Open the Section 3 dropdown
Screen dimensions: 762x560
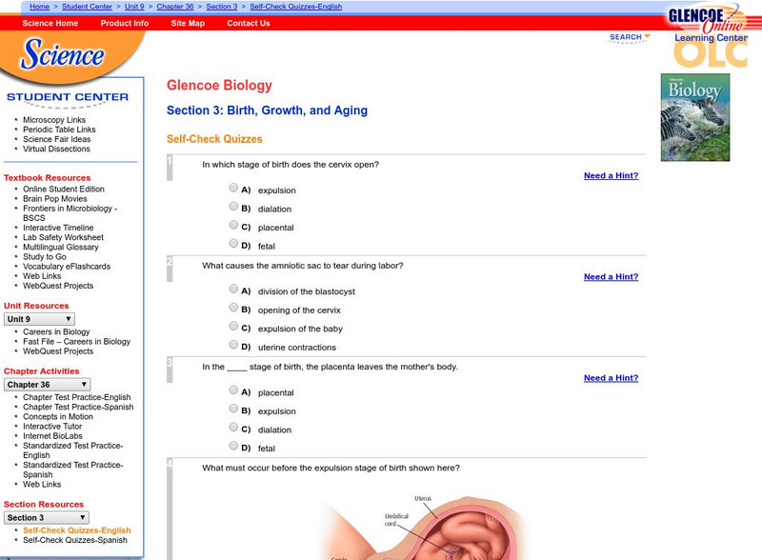pos(47,518)
